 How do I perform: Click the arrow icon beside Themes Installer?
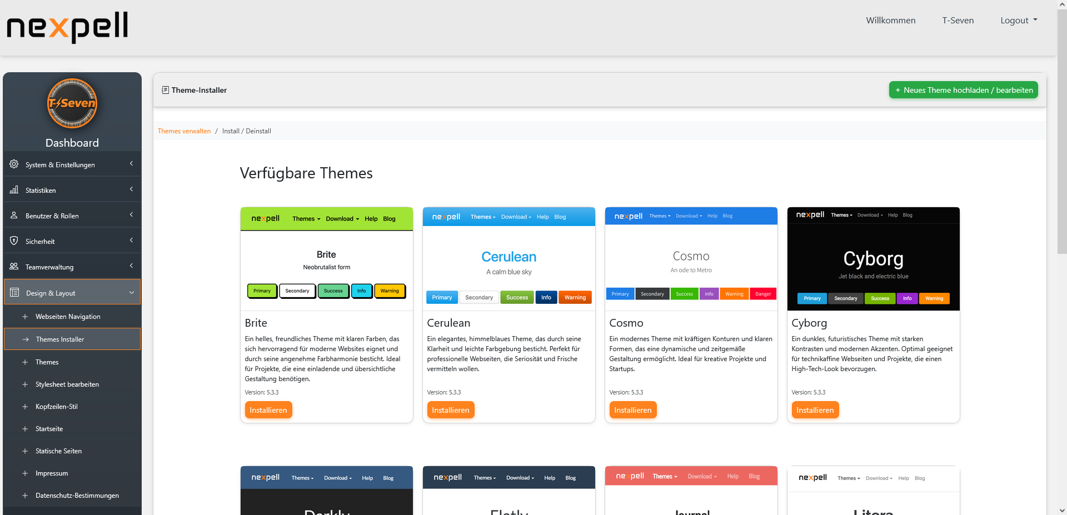click(24, 339)
